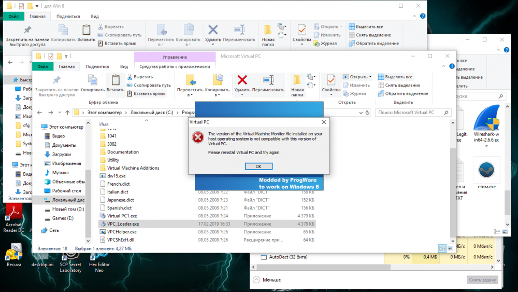Select Рабочий стол in the navigation pane
The image size is (518, 292).
click(x=66, y=191)
